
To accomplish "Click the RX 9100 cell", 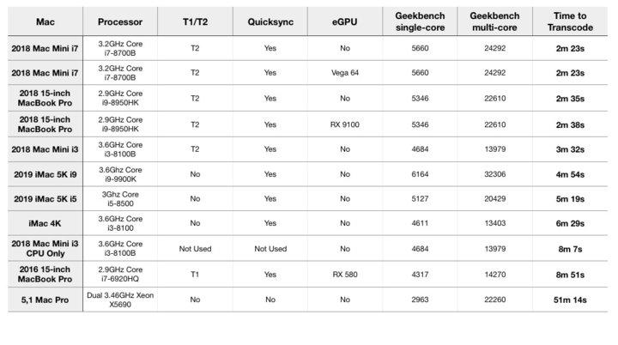I will 344,124.
